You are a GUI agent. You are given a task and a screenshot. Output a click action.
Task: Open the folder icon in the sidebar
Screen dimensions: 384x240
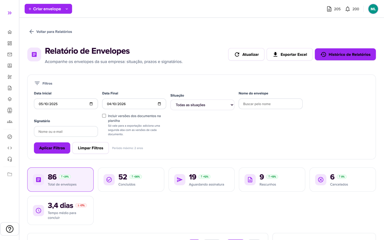(9, 174)
